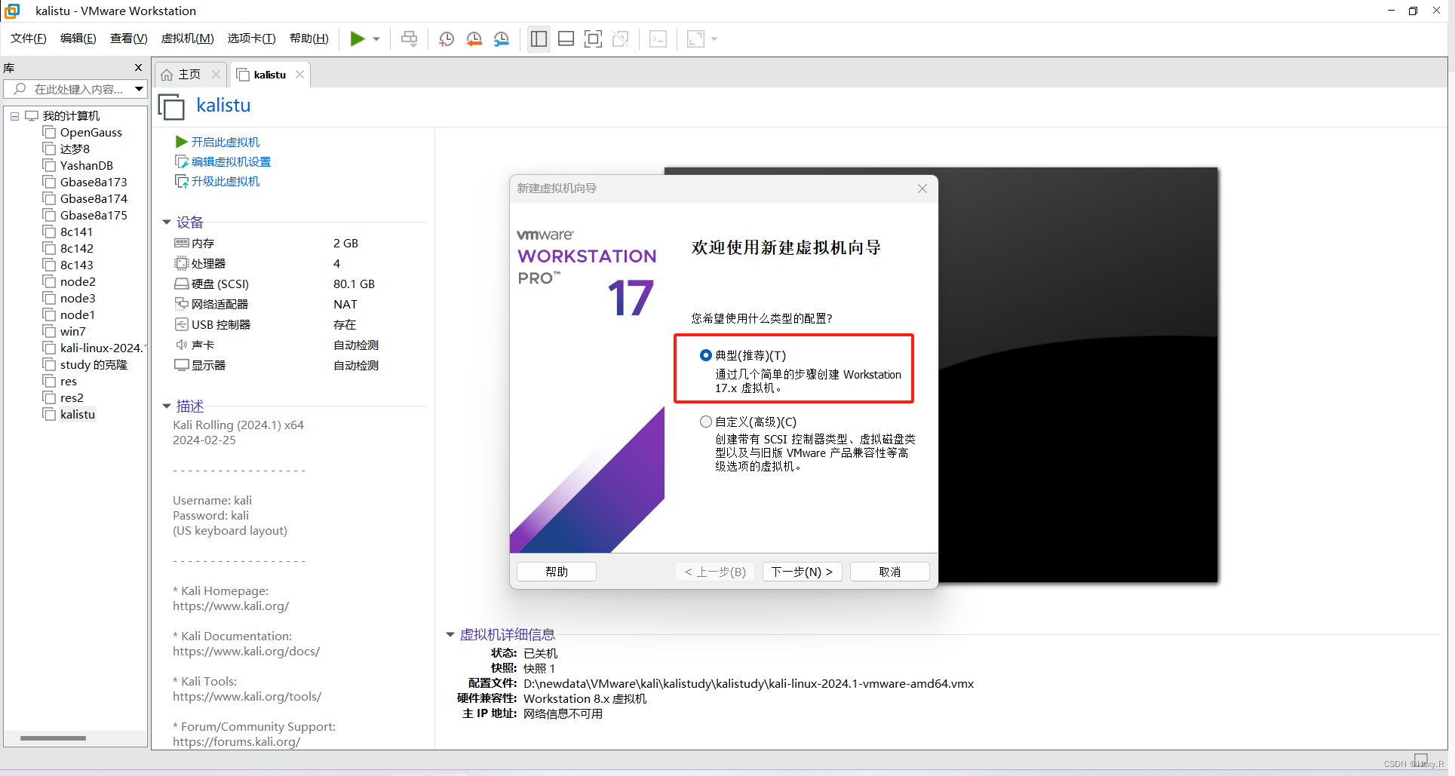Select YashanDB in the library tree
This screenshot has width=1455, height=776.
(87, 166)
